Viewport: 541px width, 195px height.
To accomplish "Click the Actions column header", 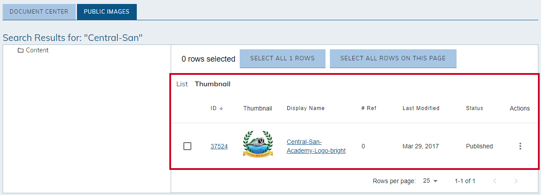I will point(520,108).
